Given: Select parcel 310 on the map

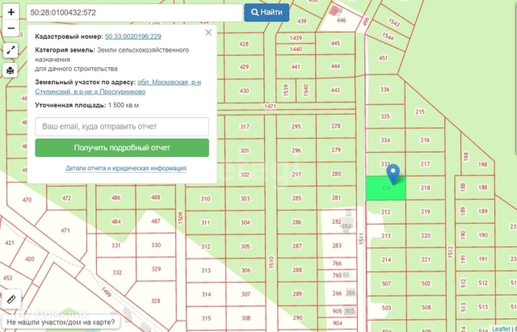Looking at the screenshot, I should 206,199.
